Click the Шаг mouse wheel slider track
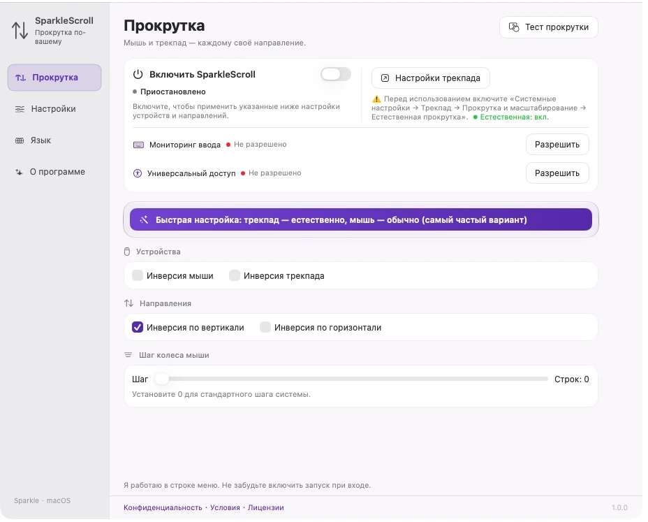648x522 pixels. tap(351, 379)
